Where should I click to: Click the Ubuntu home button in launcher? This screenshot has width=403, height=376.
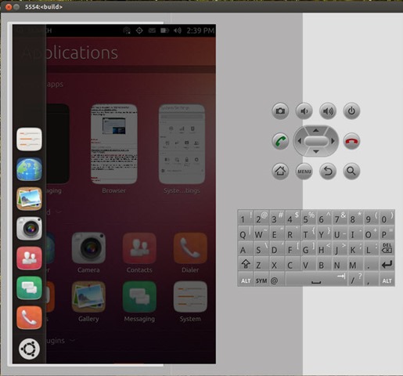click(x=29, y=349)
